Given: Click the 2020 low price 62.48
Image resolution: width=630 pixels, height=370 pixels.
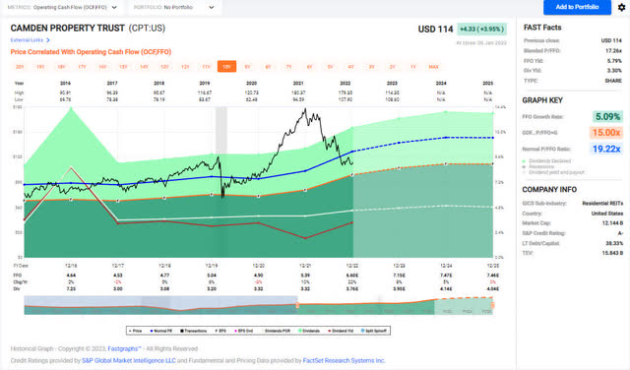Looking at the screenshot, I should coord(252,99).
